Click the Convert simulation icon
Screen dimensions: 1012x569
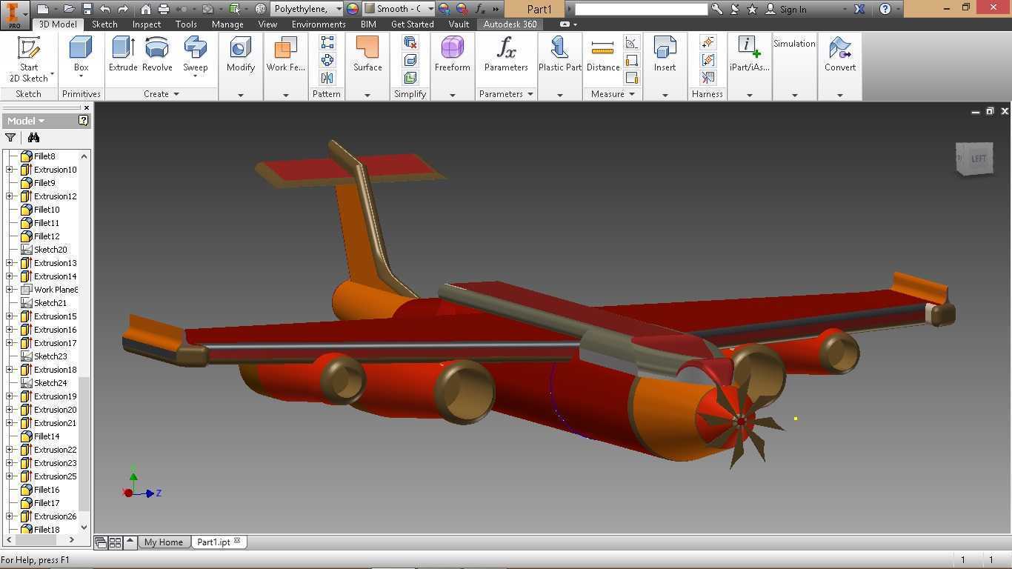[840, 55]
